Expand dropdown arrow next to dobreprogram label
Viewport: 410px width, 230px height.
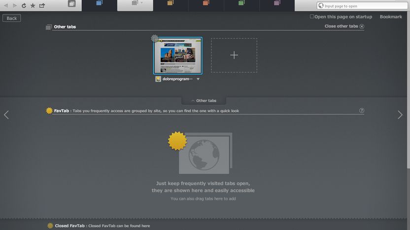(x=198, y=79)
